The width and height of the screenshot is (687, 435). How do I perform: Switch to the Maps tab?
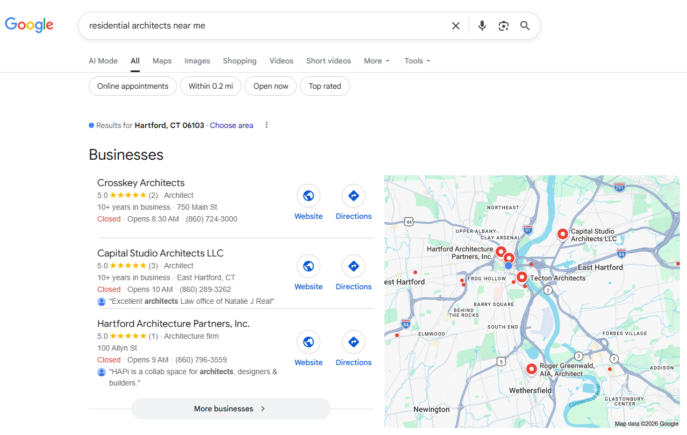pos(162,61)
